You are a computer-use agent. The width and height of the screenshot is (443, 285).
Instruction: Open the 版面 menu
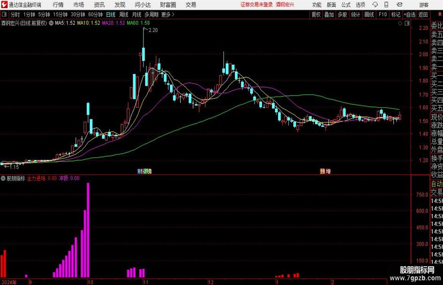coord(331,5)
